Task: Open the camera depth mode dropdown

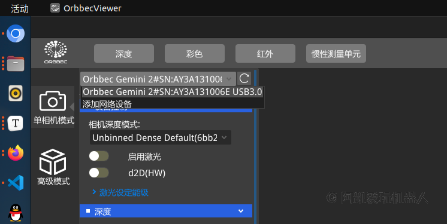Action: tap(160, 137)
